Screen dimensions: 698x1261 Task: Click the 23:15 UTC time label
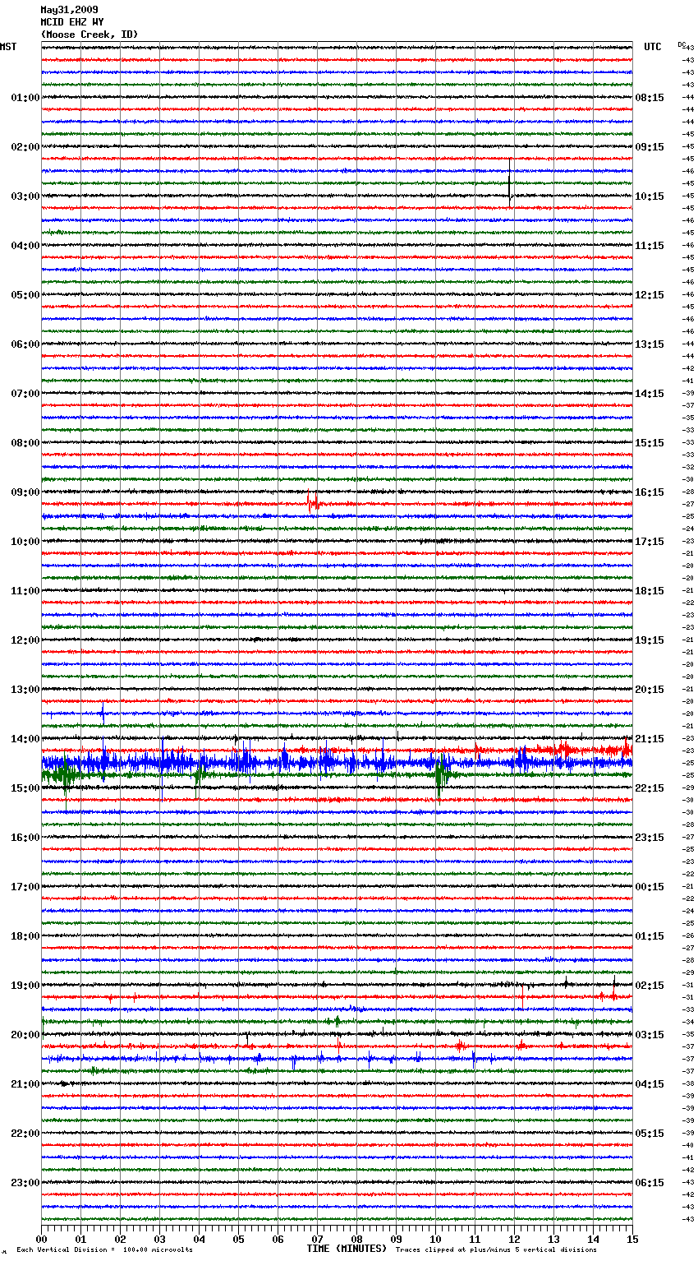tap(650, 838)
